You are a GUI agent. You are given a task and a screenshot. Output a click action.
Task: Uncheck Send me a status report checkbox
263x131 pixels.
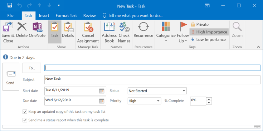coord(25,120)
